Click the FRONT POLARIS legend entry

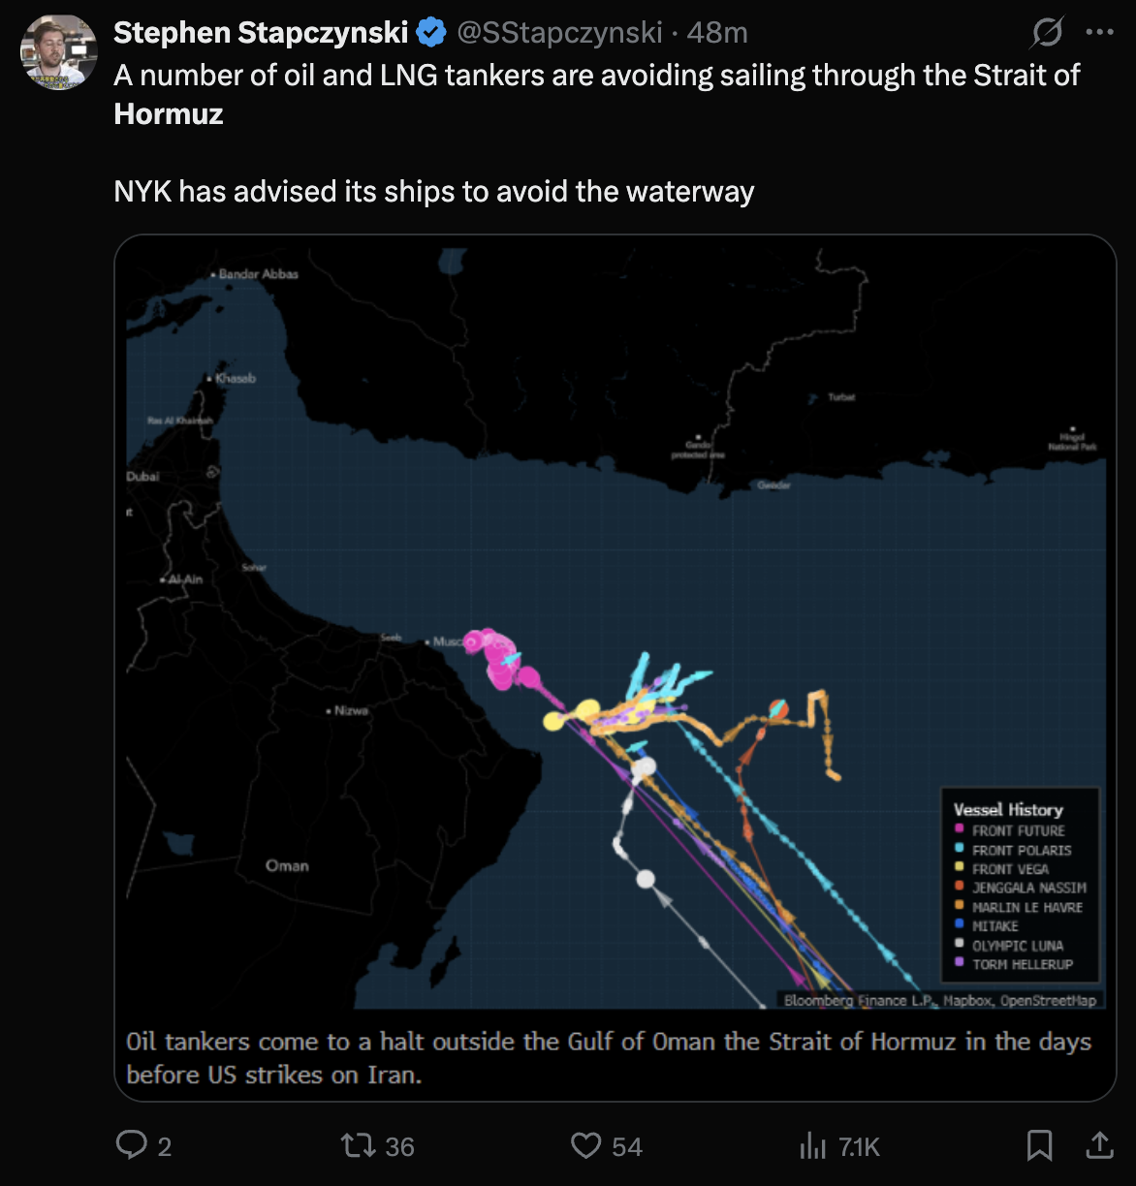click(x=1022, y=850)
